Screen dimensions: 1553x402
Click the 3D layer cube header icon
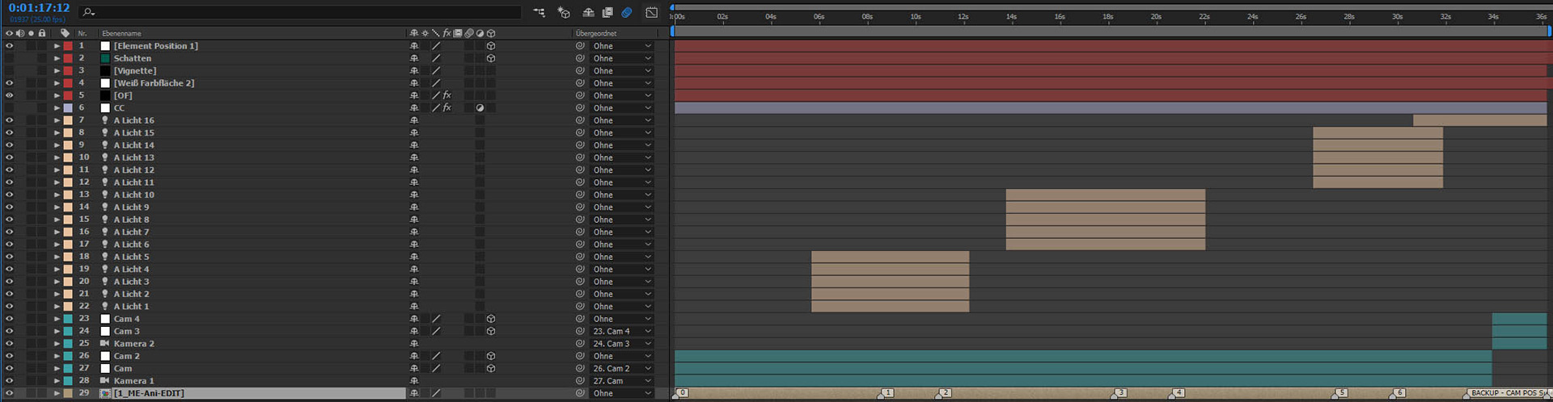491,33
